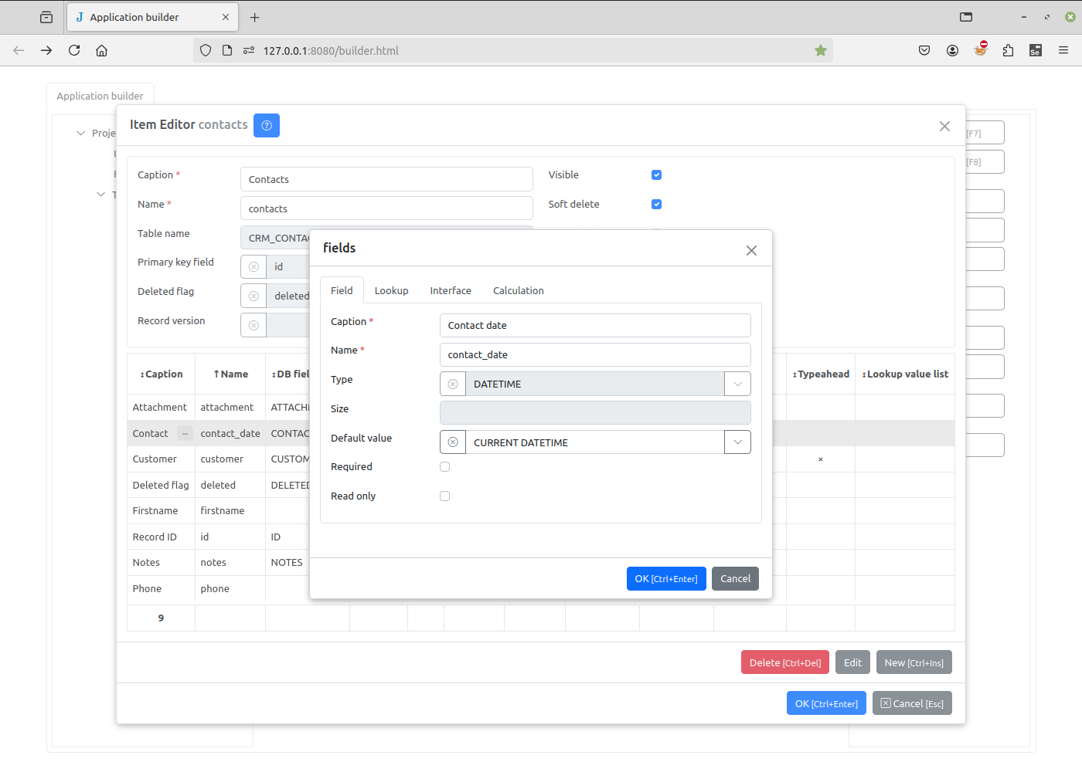Bookmark page with the star icon
Viewport: 1082px width, 762px height.
tap(820, 50)
